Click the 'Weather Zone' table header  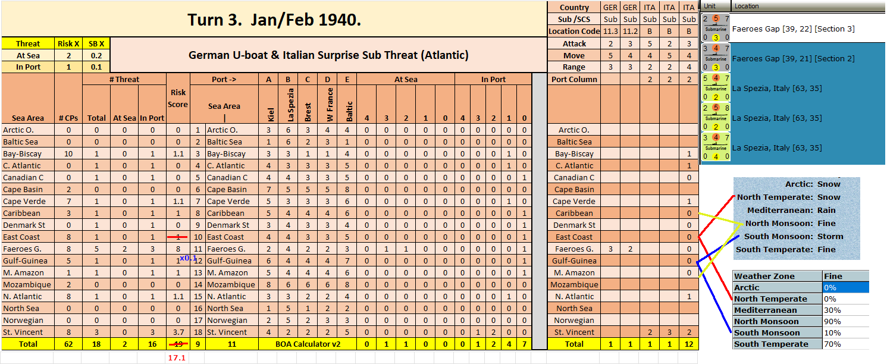(x=778, y=276)
